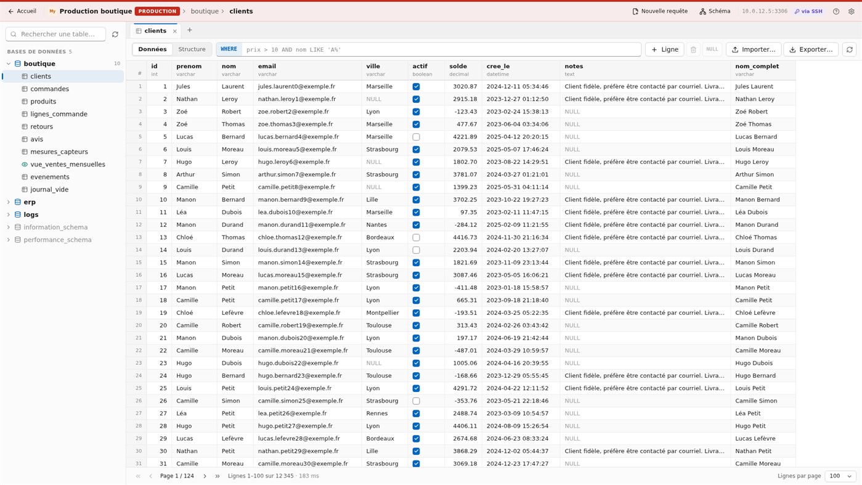Open settings gear in top bar

point(852,11)
